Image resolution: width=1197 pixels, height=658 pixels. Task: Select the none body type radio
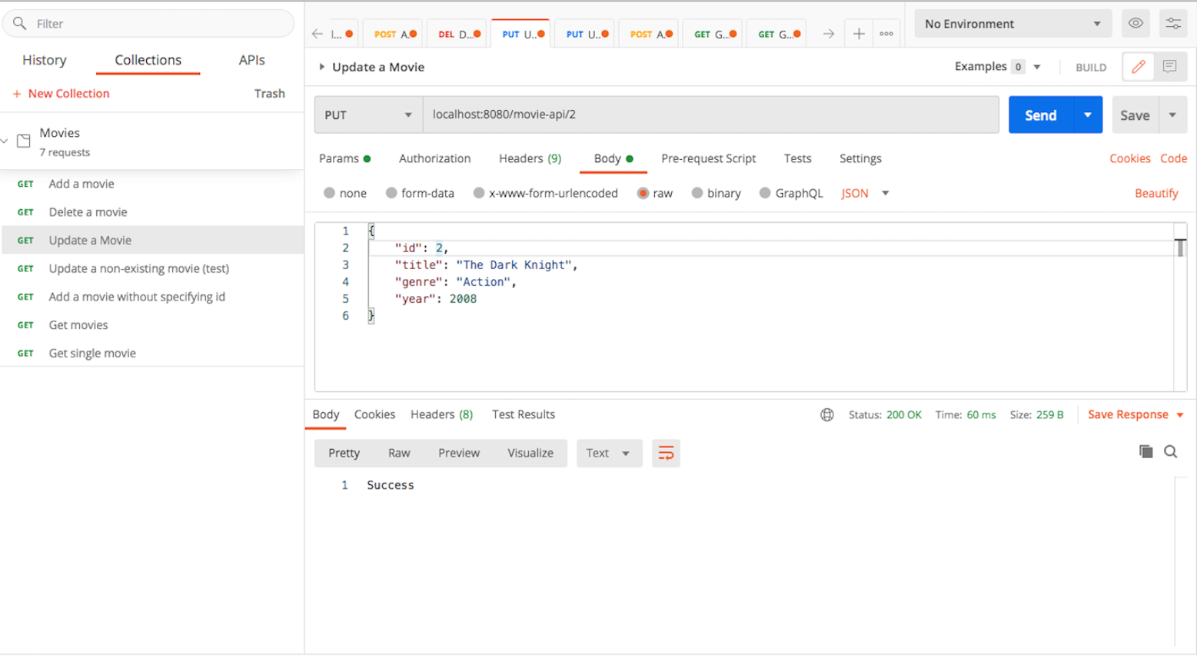(x=330, y=193)
